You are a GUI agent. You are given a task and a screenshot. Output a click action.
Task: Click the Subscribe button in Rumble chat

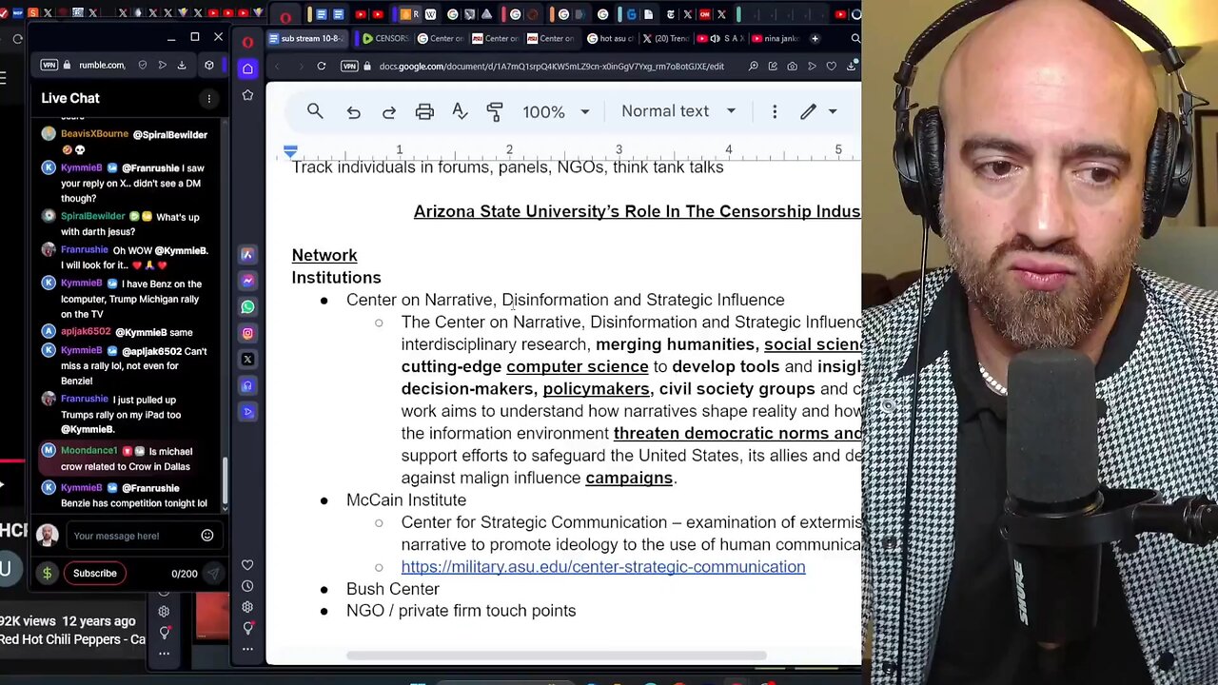click(95, 573)
